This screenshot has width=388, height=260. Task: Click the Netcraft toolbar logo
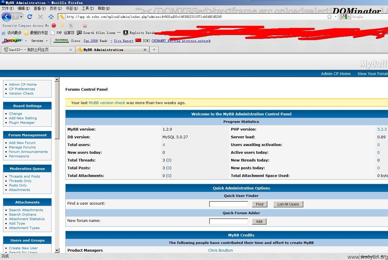[13, 41]
